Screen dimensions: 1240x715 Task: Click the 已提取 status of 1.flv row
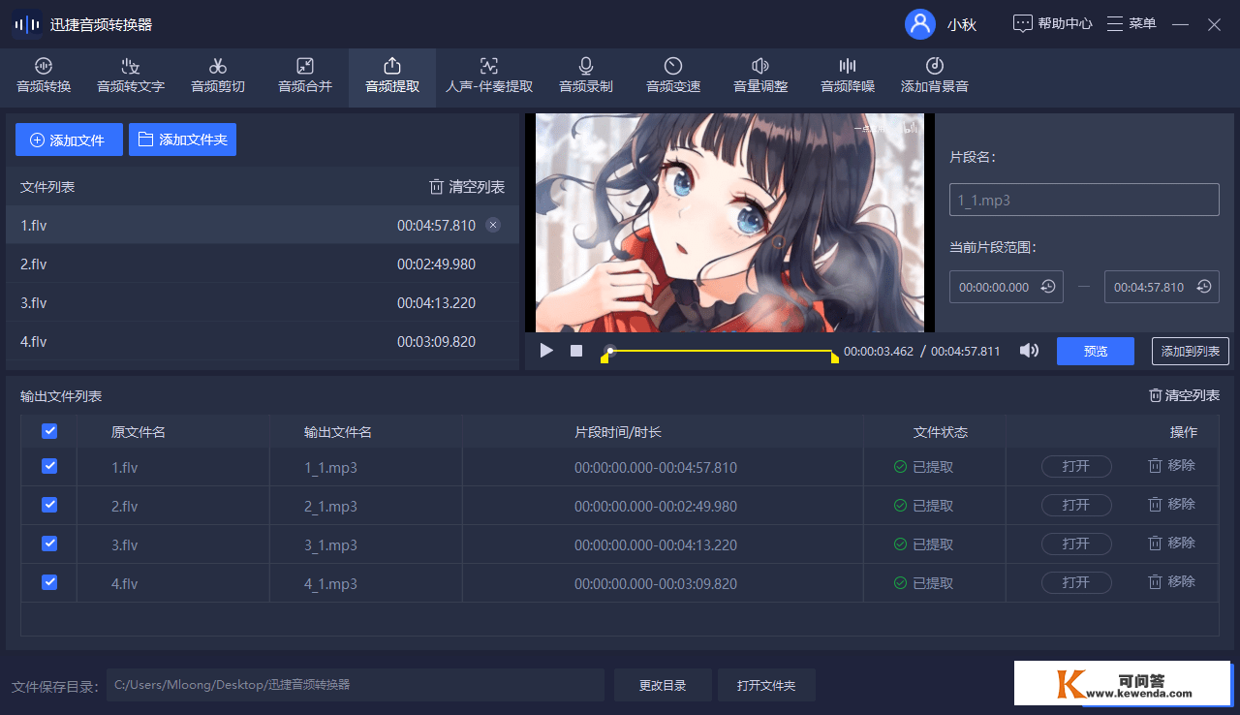923,467
